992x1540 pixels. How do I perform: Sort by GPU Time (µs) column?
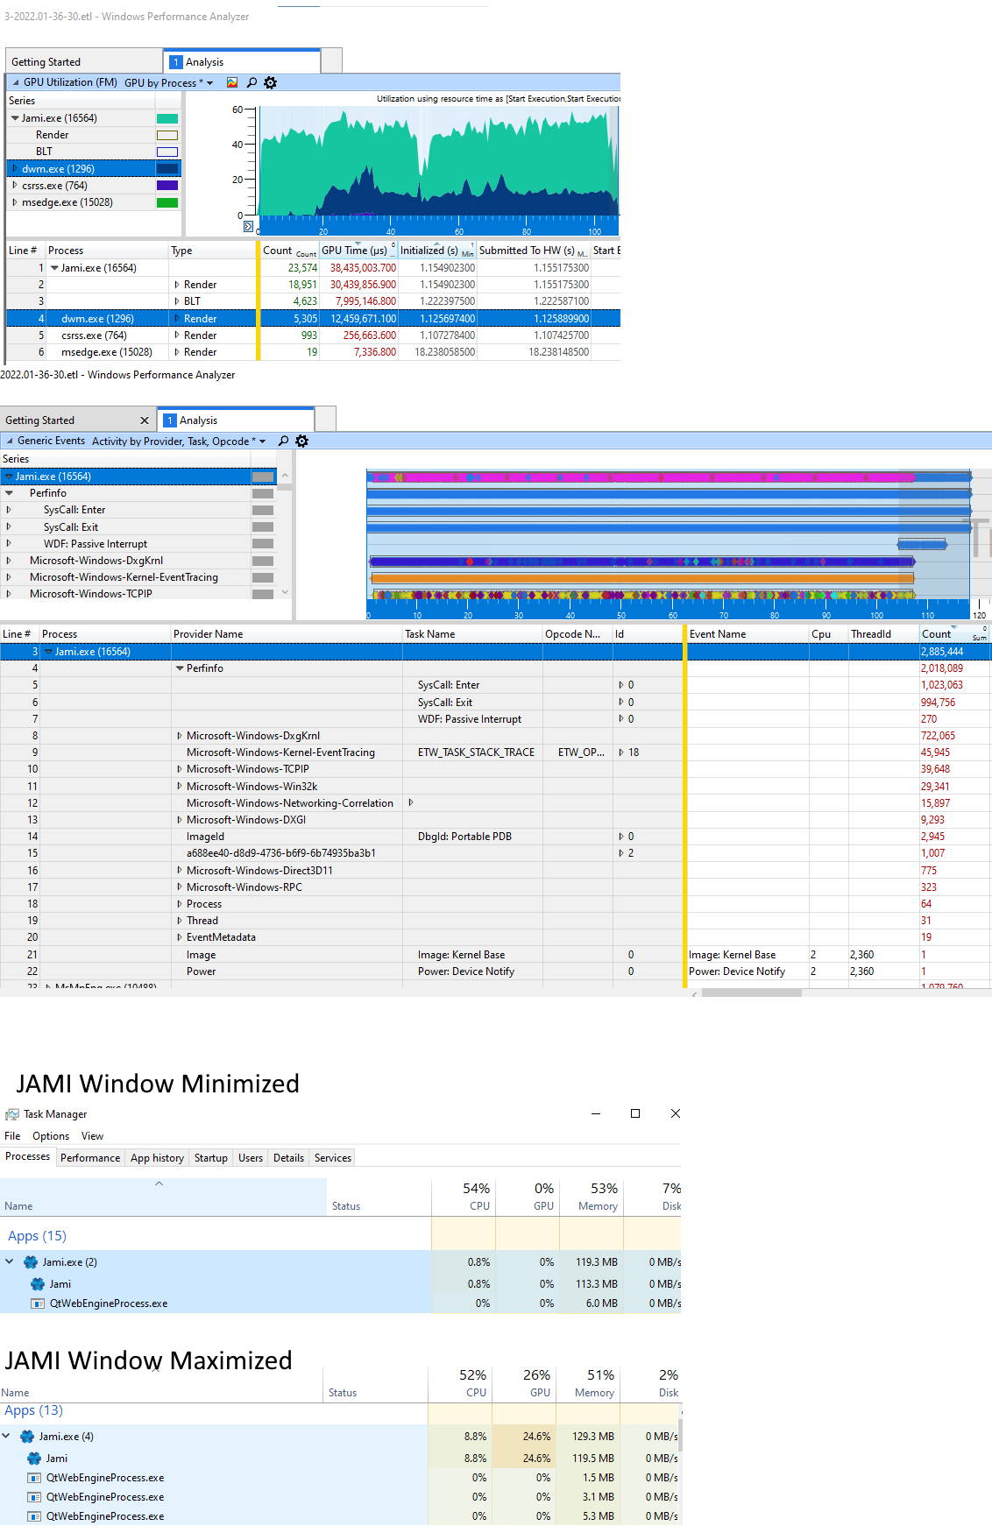358,251
